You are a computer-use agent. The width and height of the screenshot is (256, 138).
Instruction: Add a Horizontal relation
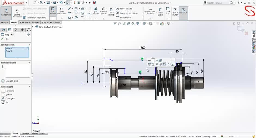10,91
